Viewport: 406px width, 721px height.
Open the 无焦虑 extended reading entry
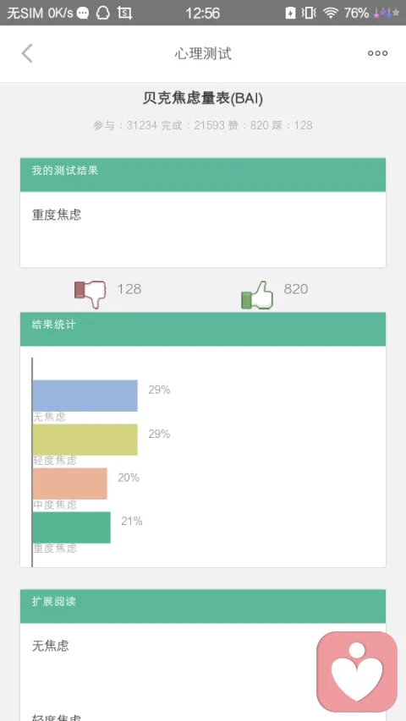click(51, 646)
